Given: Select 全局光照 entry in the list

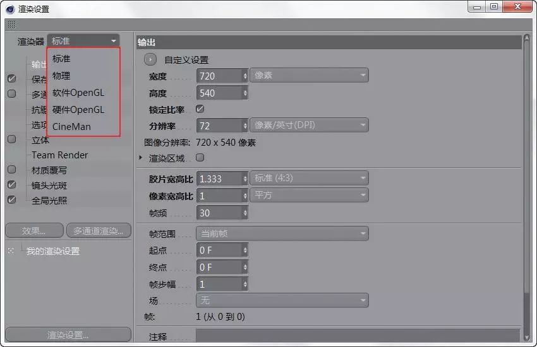Looking at the screenshot, I should tap(49, 201).
